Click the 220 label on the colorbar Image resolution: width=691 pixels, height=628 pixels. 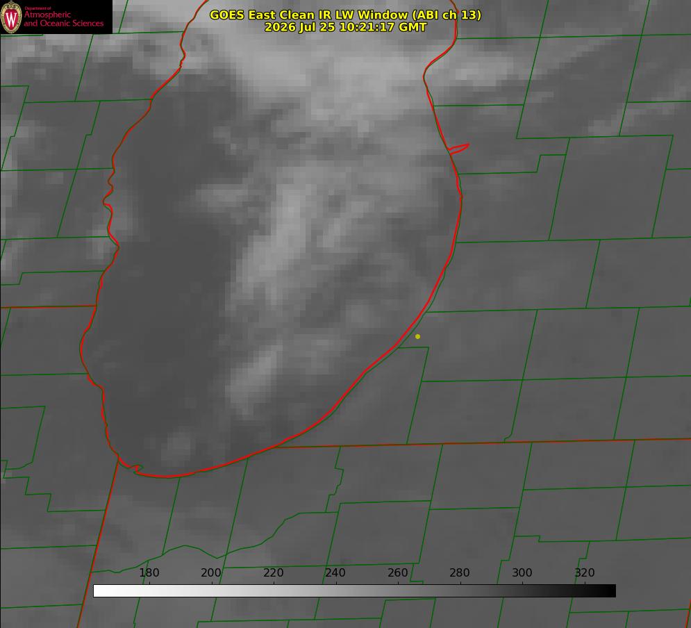tap(273, 572)
